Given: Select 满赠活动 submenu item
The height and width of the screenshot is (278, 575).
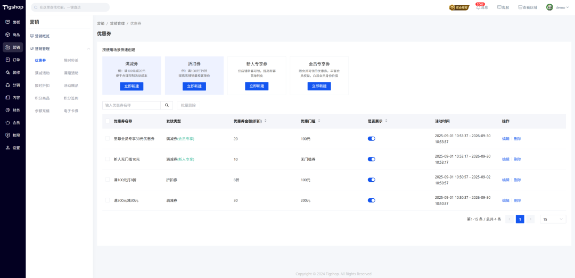Looking at the screenshot, I should (x=71, y=73).
